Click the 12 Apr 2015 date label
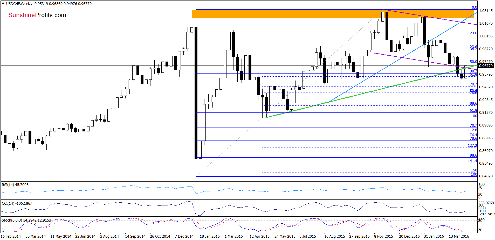This screenshot has height=240, width=495. click(x=259, y=236)
